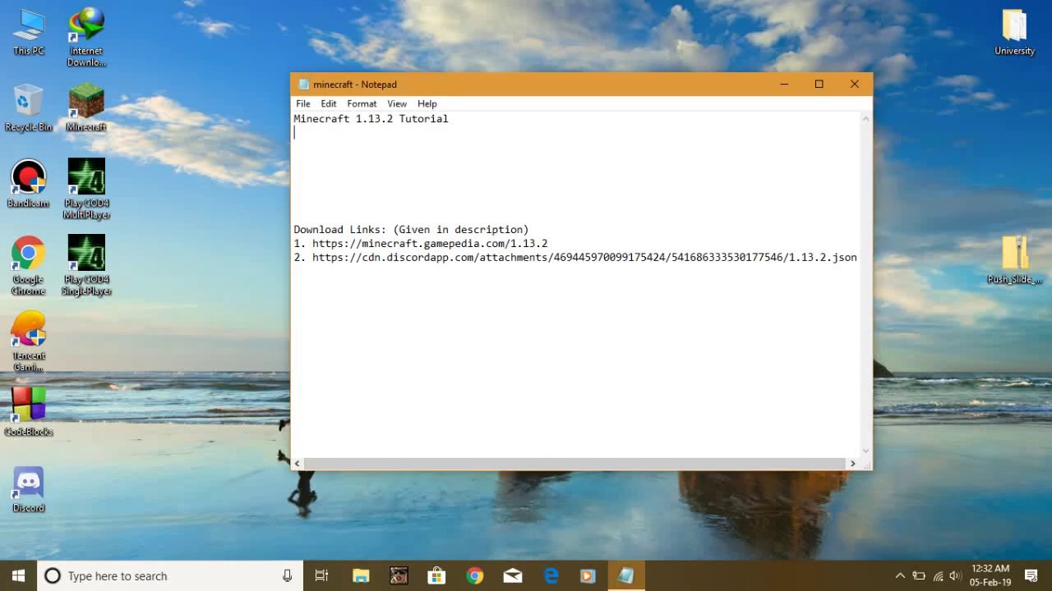Click the Cortana search circle icon
This screenshot has height=591, width=1052.
tap(52, 575)
